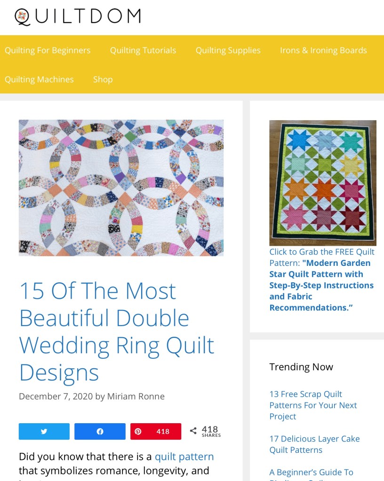384x481 pixels.
Task: Go to Quilting Supplies section
Action: tap(228, 50)
